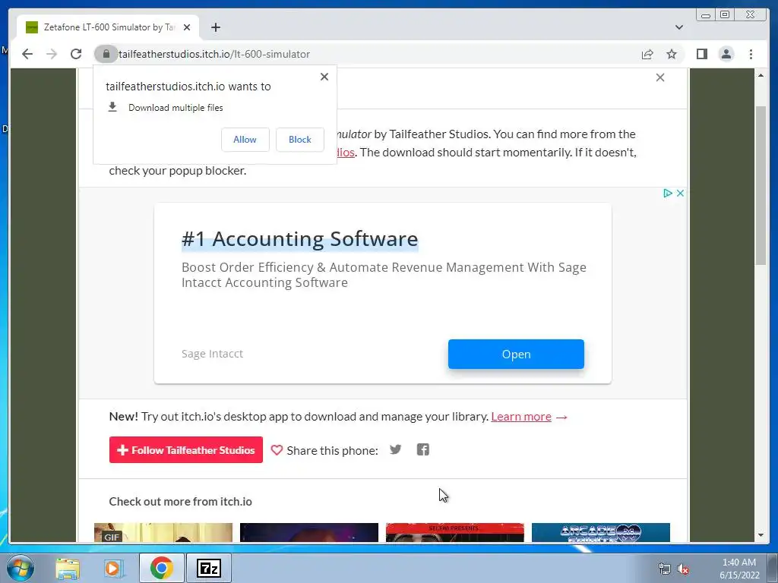Open the Windows Start menu
This screenshot has height=583, width=778.
click(21, 568)
